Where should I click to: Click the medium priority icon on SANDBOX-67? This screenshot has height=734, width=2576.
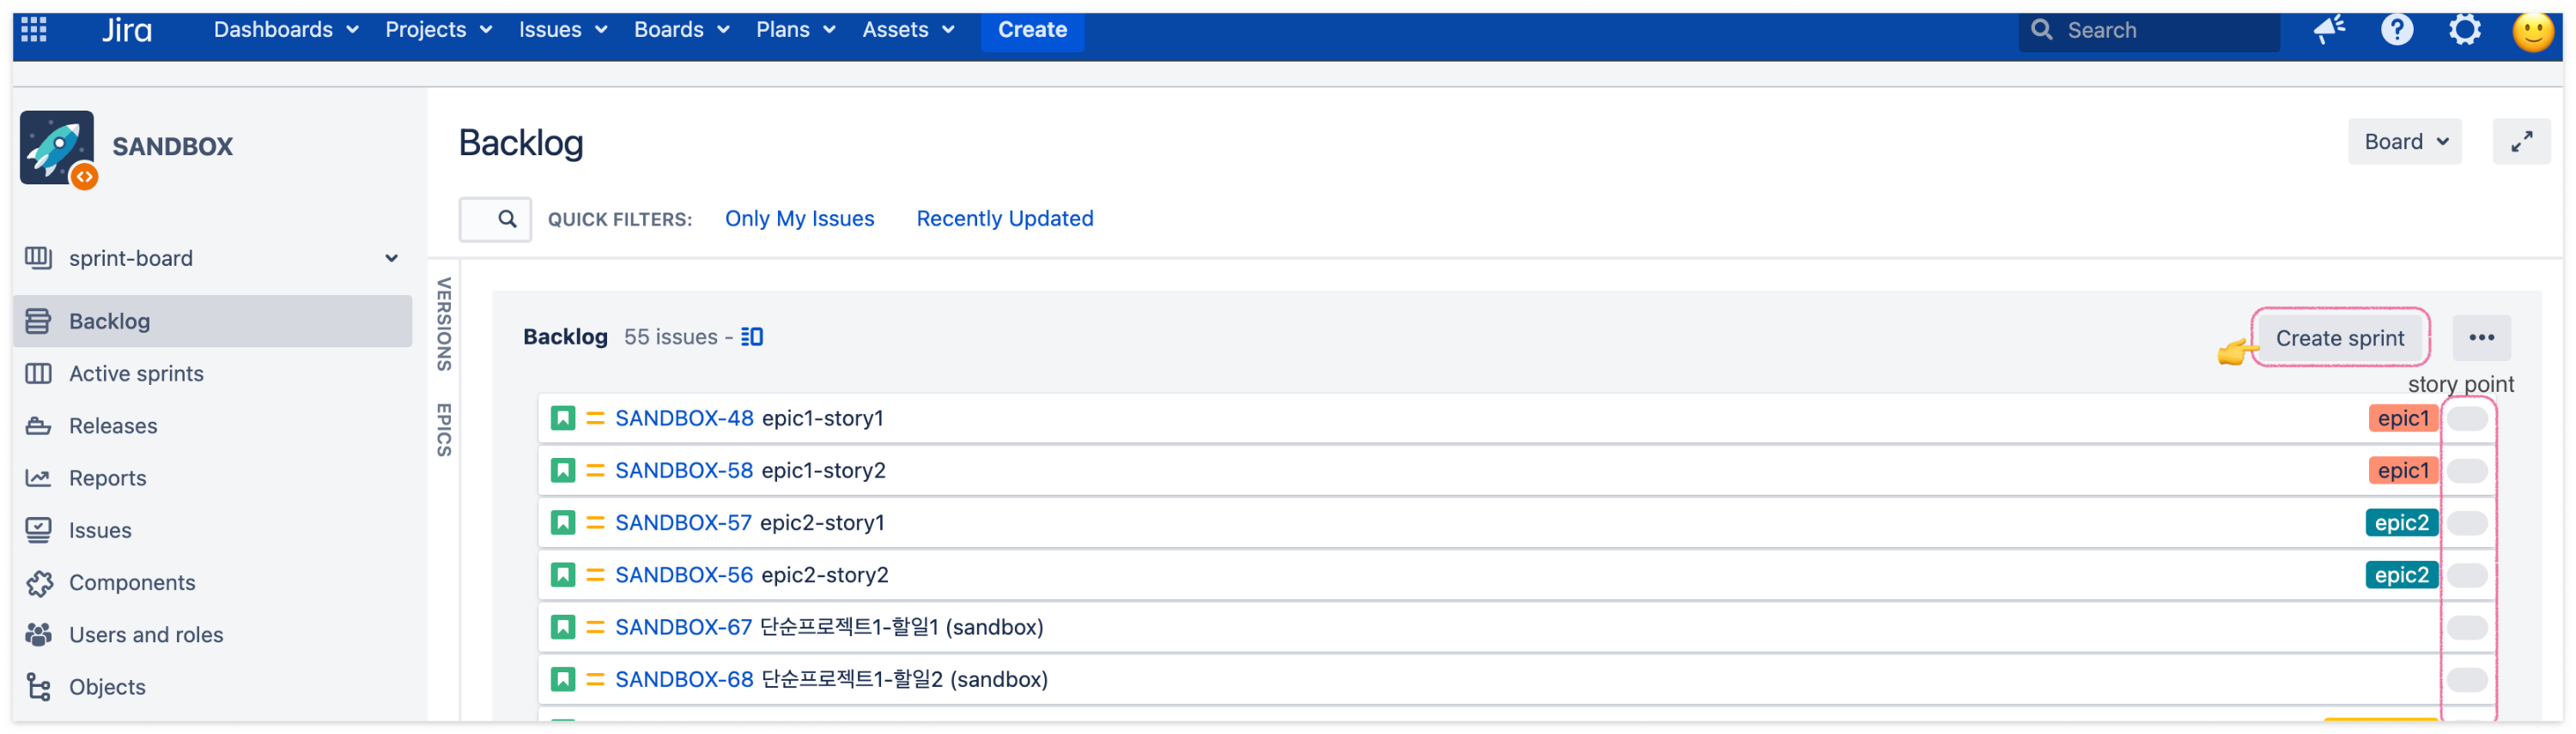tap(595, 627)
